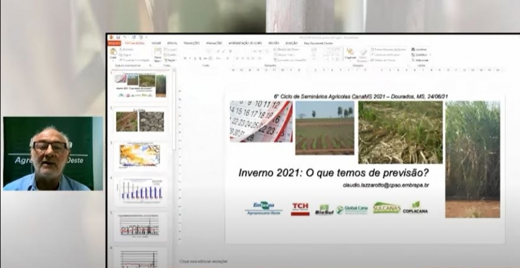
Task: Click the Organizar icon in the ribbon
Action: (x=350, y=53)
